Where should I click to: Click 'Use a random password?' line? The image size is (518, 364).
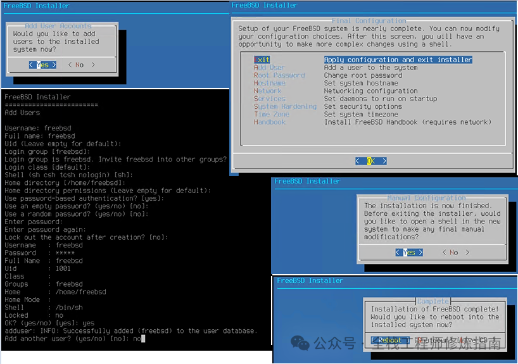[x=77, y=214]
